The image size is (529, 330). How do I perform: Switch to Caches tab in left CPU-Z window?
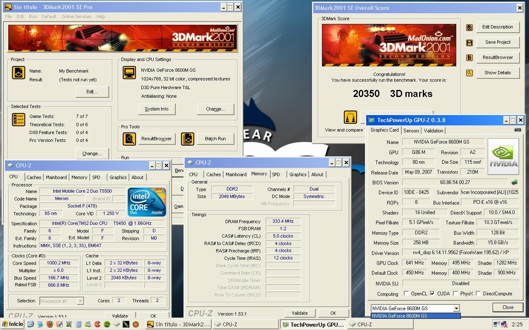34,177
